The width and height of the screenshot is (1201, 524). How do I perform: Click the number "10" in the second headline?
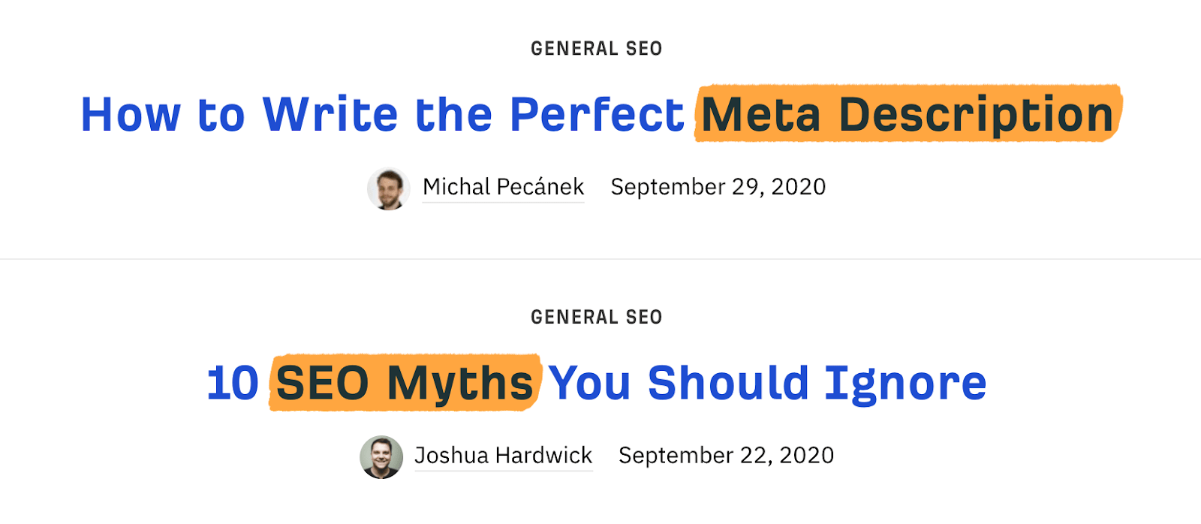pos(233,383)
